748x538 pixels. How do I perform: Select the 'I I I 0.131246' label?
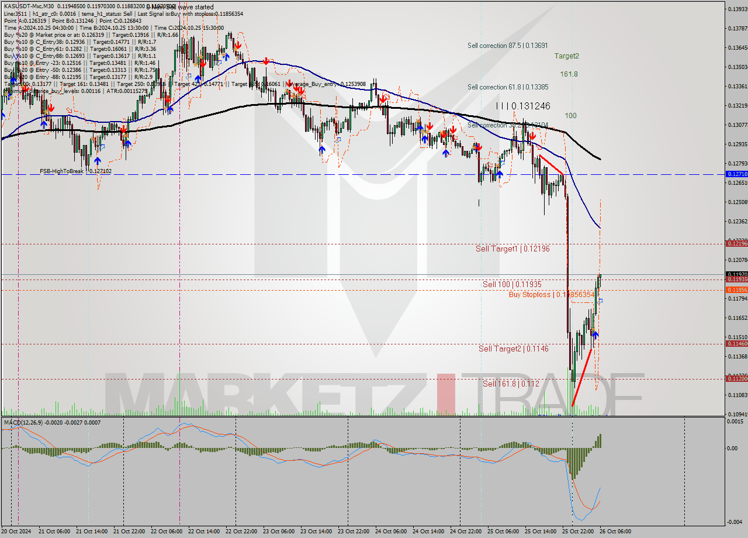(x=523, y=106)
